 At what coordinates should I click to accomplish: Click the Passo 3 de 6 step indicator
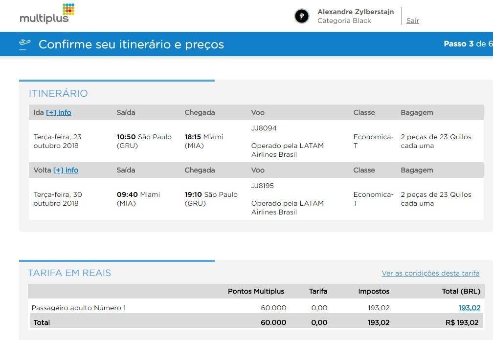pos(468,44)
